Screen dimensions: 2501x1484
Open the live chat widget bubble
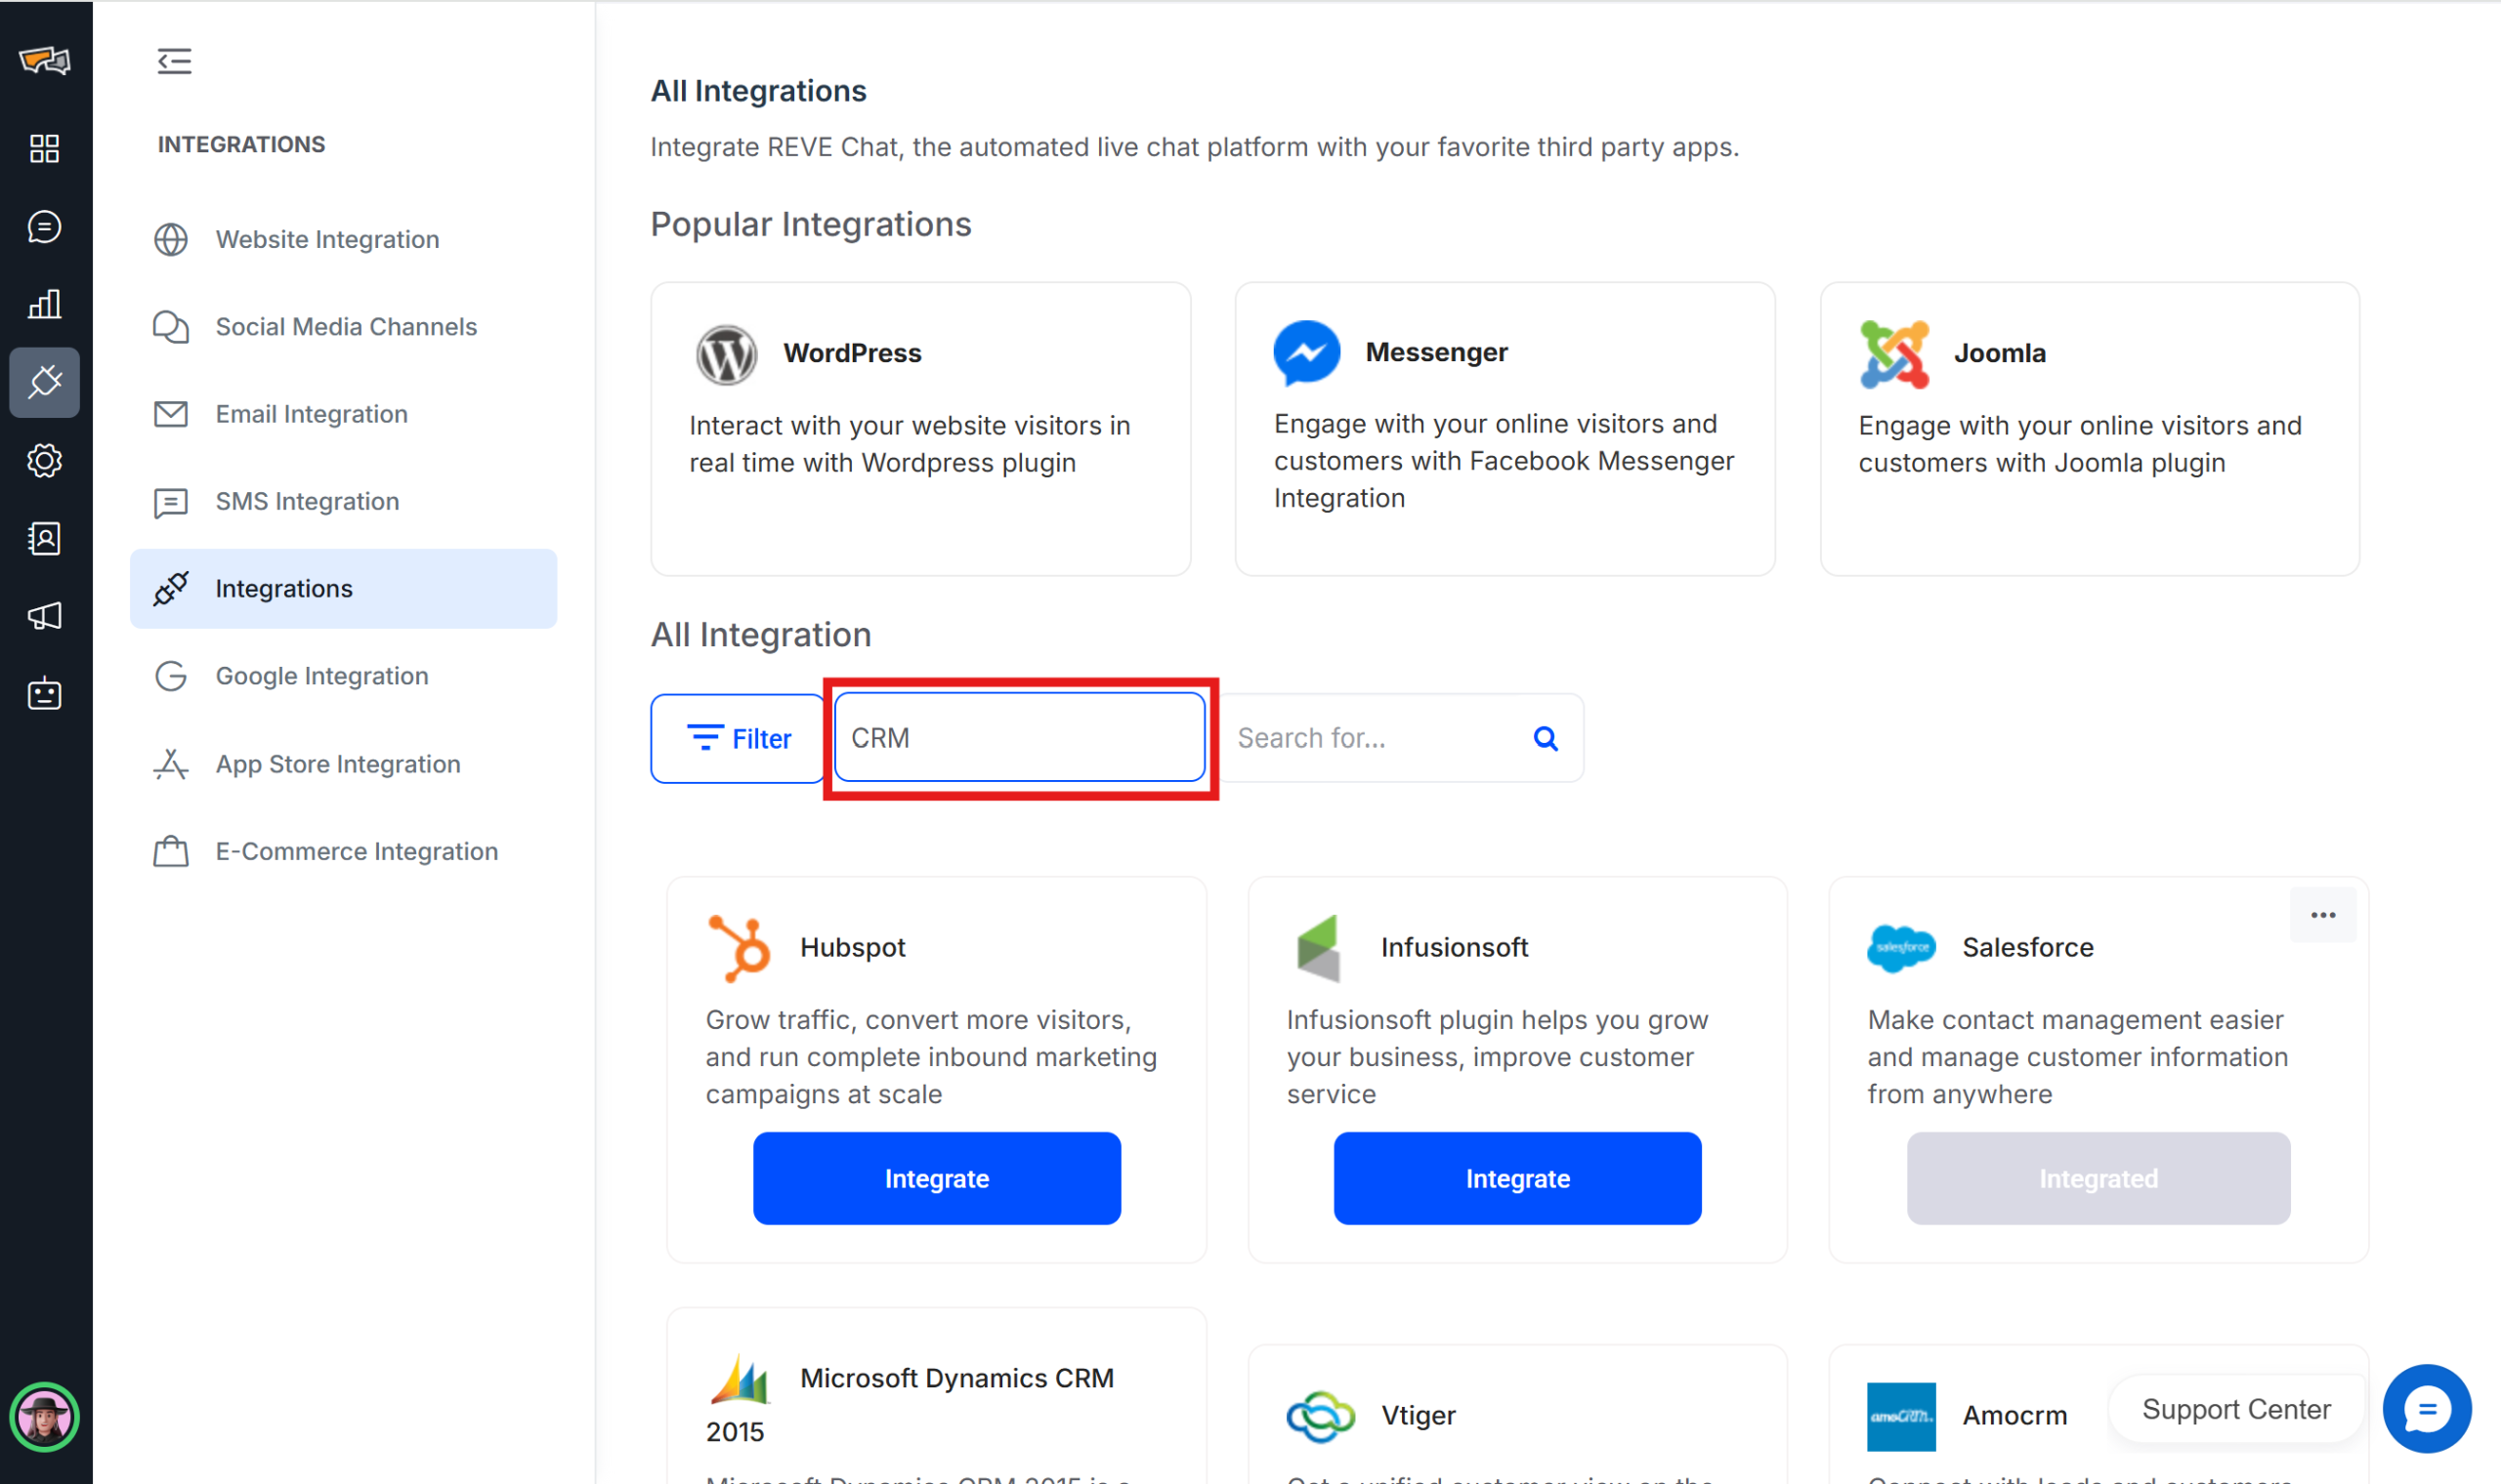(2427, 1409)
